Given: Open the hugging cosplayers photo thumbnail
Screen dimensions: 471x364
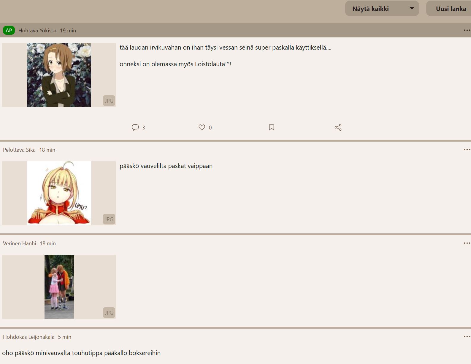Looking at the screenshot, I should (59, 287).
